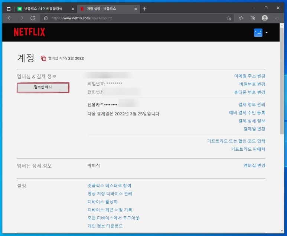Click the lock site info icon
This screenshot has height=236, width=287.
pyautogui.click(x=46, y=18)
